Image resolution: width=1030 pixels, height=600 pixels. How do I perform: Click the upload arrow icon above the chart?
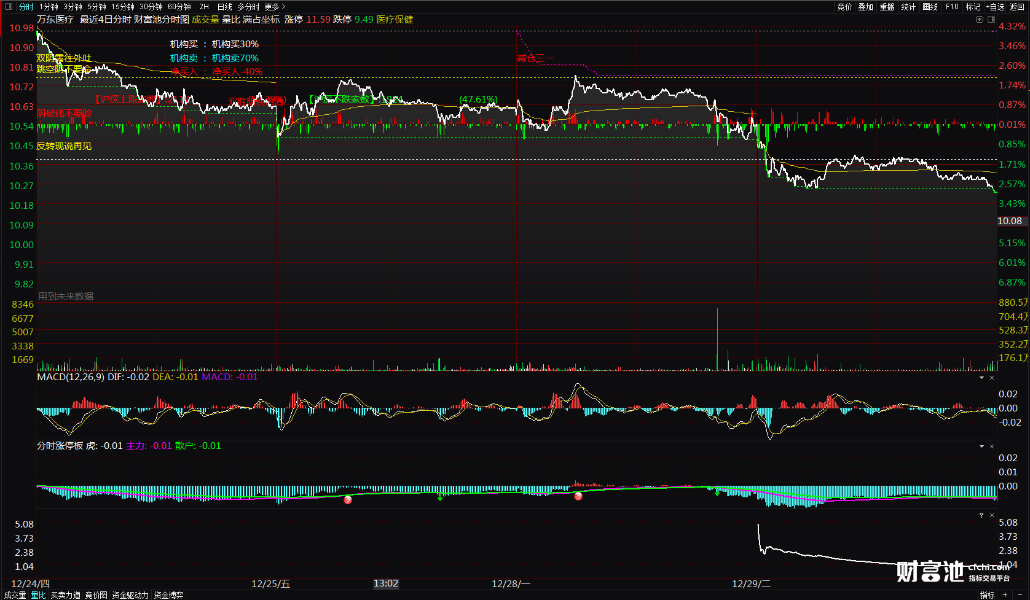(x=980, y=19)
